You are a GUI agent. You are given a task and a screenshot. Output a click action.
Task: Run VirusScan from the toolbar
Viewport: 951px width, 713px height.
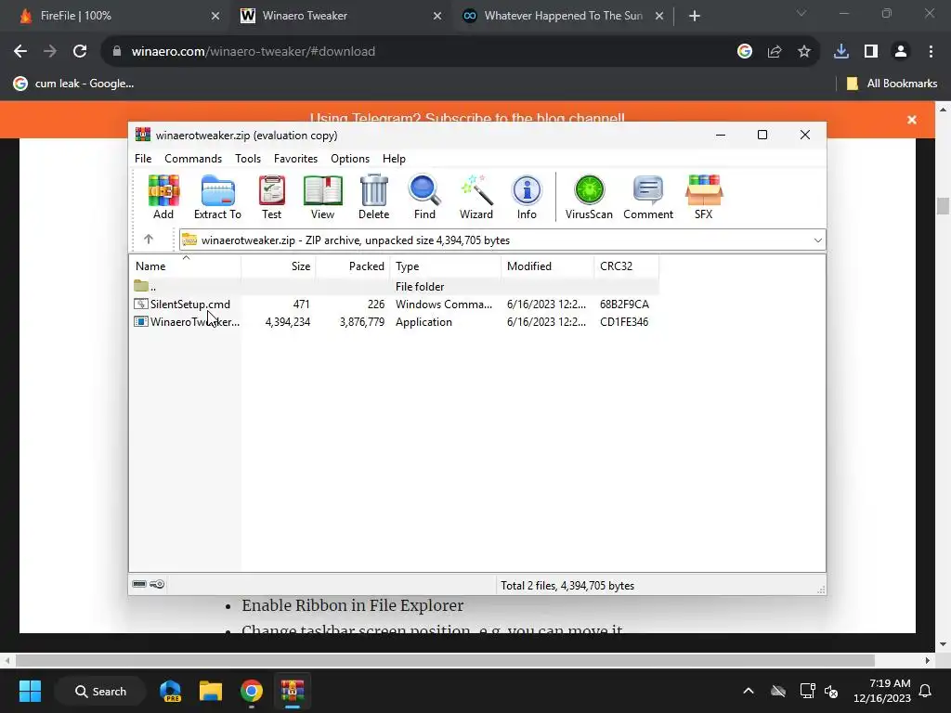pyautogui.click(x=589, y=197)
